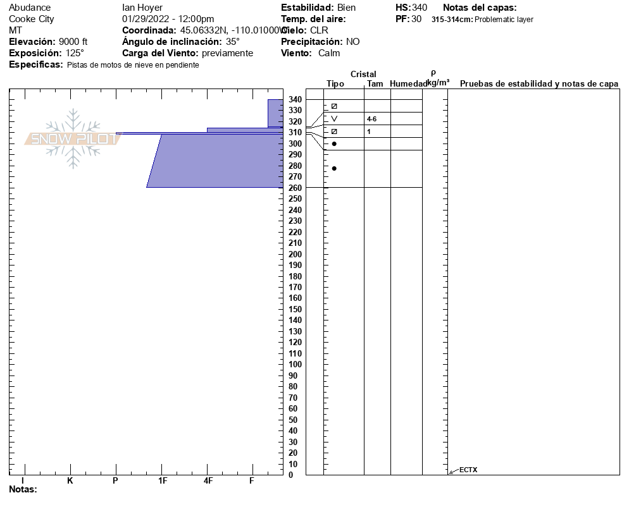Click the observer name Ian Hoyer
Viewport: 629px width, 531px height.
click(x=142, y=8)
